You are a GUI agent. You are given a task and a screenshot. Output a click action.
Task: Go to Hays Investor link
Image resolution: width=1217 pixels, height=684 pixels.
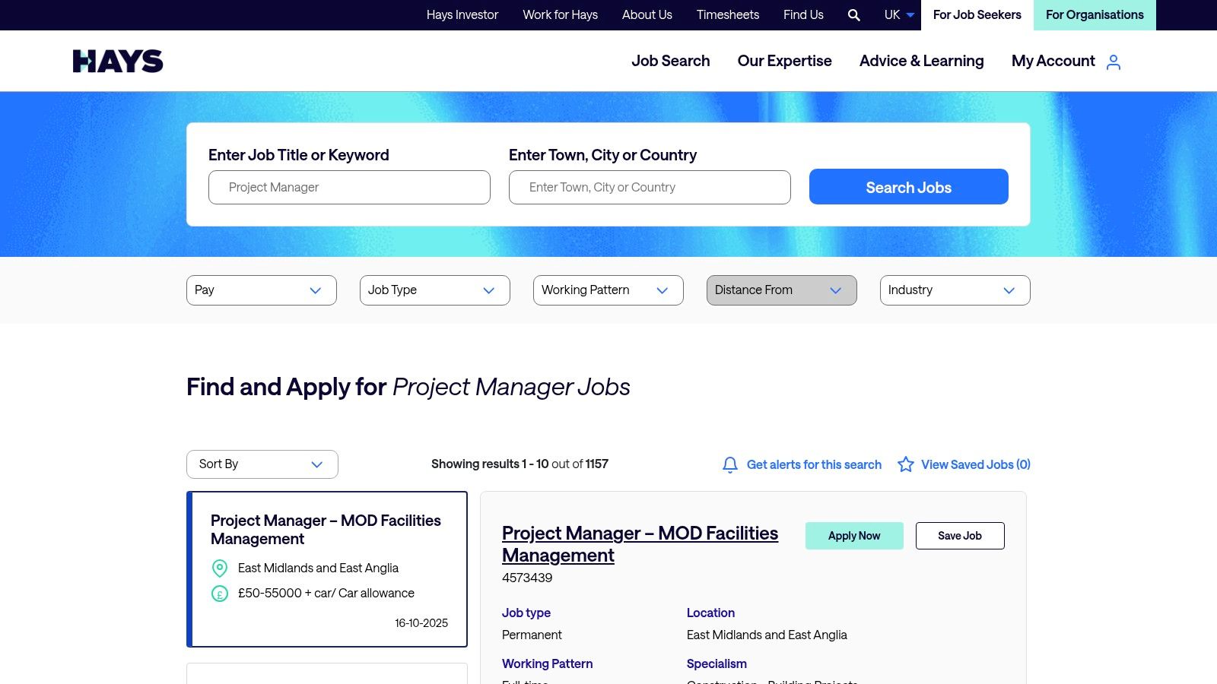click(x=462, y=15)
